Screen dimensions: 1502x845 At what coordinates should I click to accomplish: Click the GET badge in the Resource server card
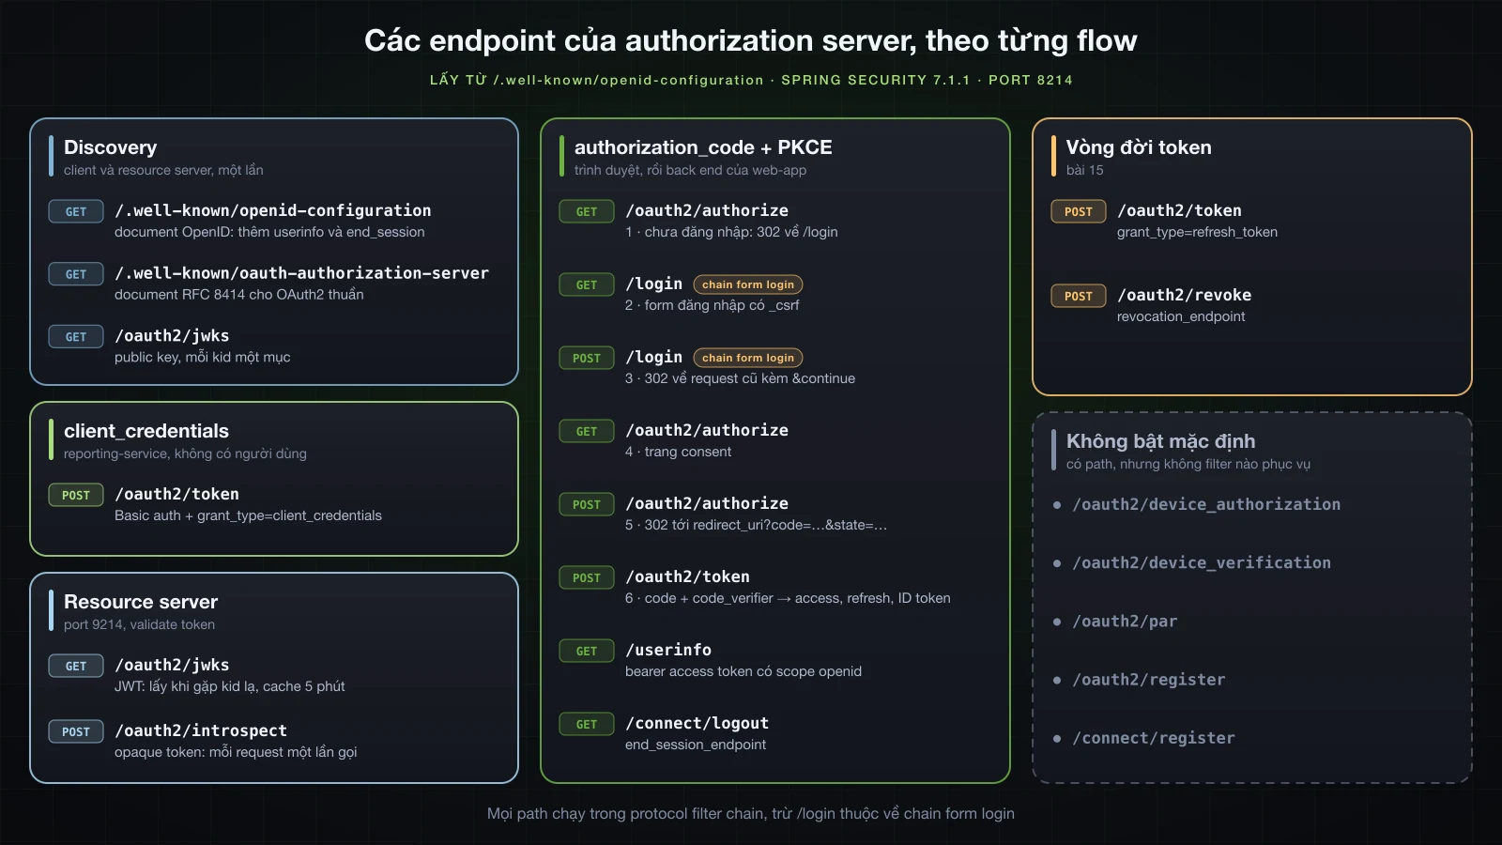76,666
